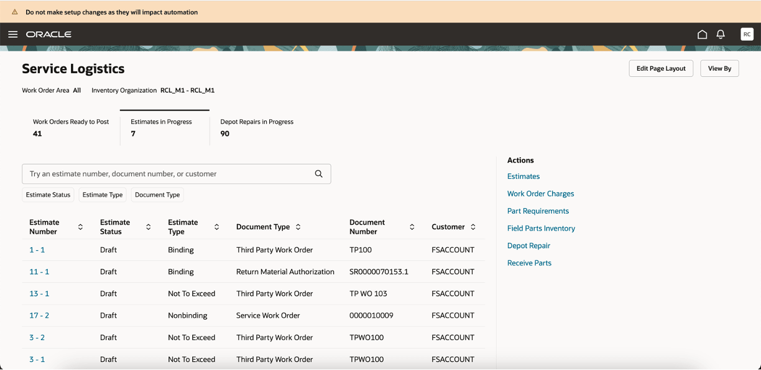Open the View By button

[x=719, y=68]
